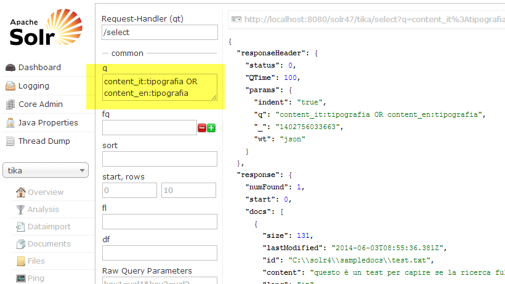The width and height of the screenshot is (505, 284).
Task: Click the "status": 0 line
Action: [x=270, y=65]
